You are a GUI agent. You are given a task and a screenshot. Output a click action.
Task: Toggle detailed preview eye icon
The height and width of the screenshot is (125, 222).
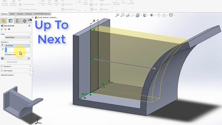(x=9, y=29)
